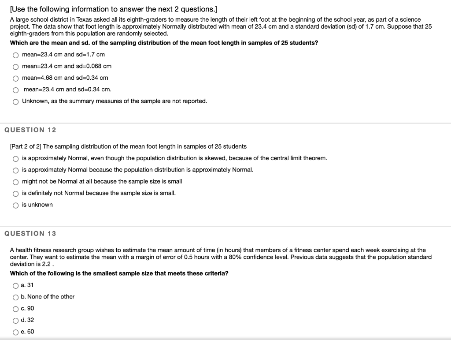Click the QUESTION 12 heading
This screenshot has height=340, width=451.
(30, 130)
